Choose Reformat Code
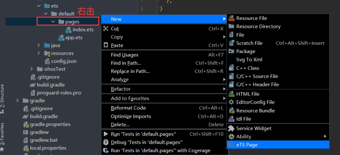 coord(164,108)
